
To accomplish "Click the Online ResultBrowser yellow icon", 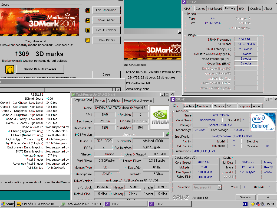I will click(x=10, y=69).
